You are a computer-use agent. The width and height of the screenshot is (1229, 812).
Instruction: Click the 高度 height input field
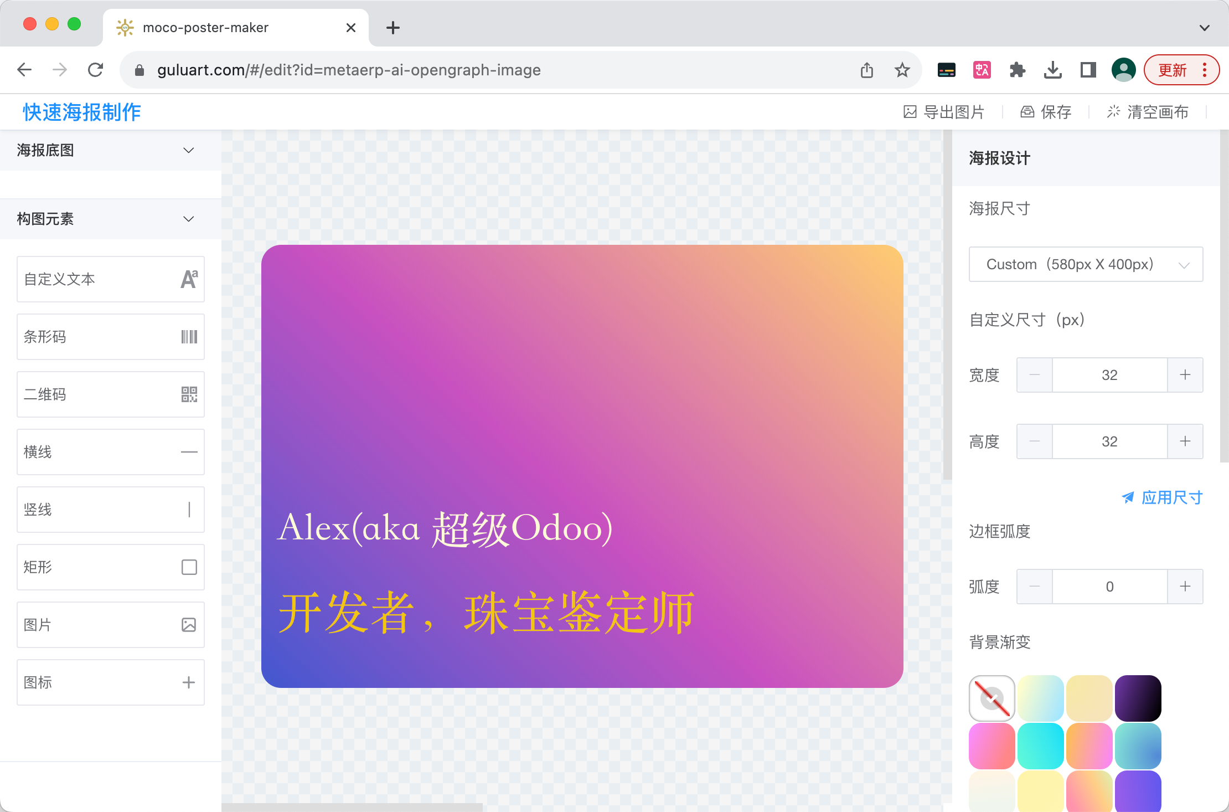(x=1109, y=441)
